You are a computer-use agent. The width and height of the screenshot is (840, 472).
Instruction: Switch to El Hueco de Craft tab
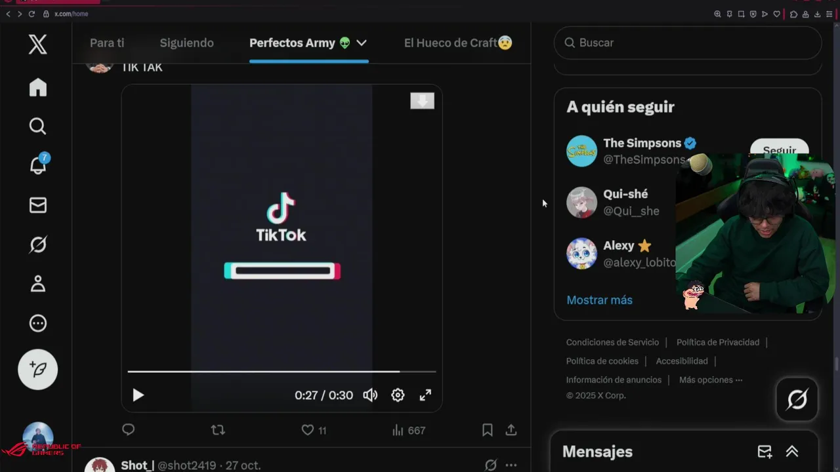pyautogui.click(x=458, y=43)
